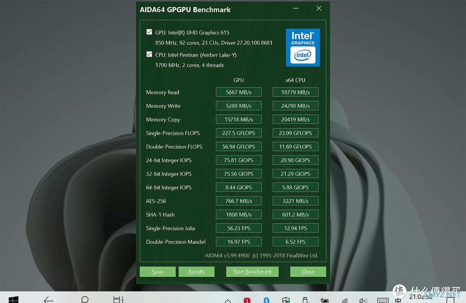Image resolution: width=466 pixels, height=303 pixels.
Task: Click the Memory Read row label
Action: (163, 92)
